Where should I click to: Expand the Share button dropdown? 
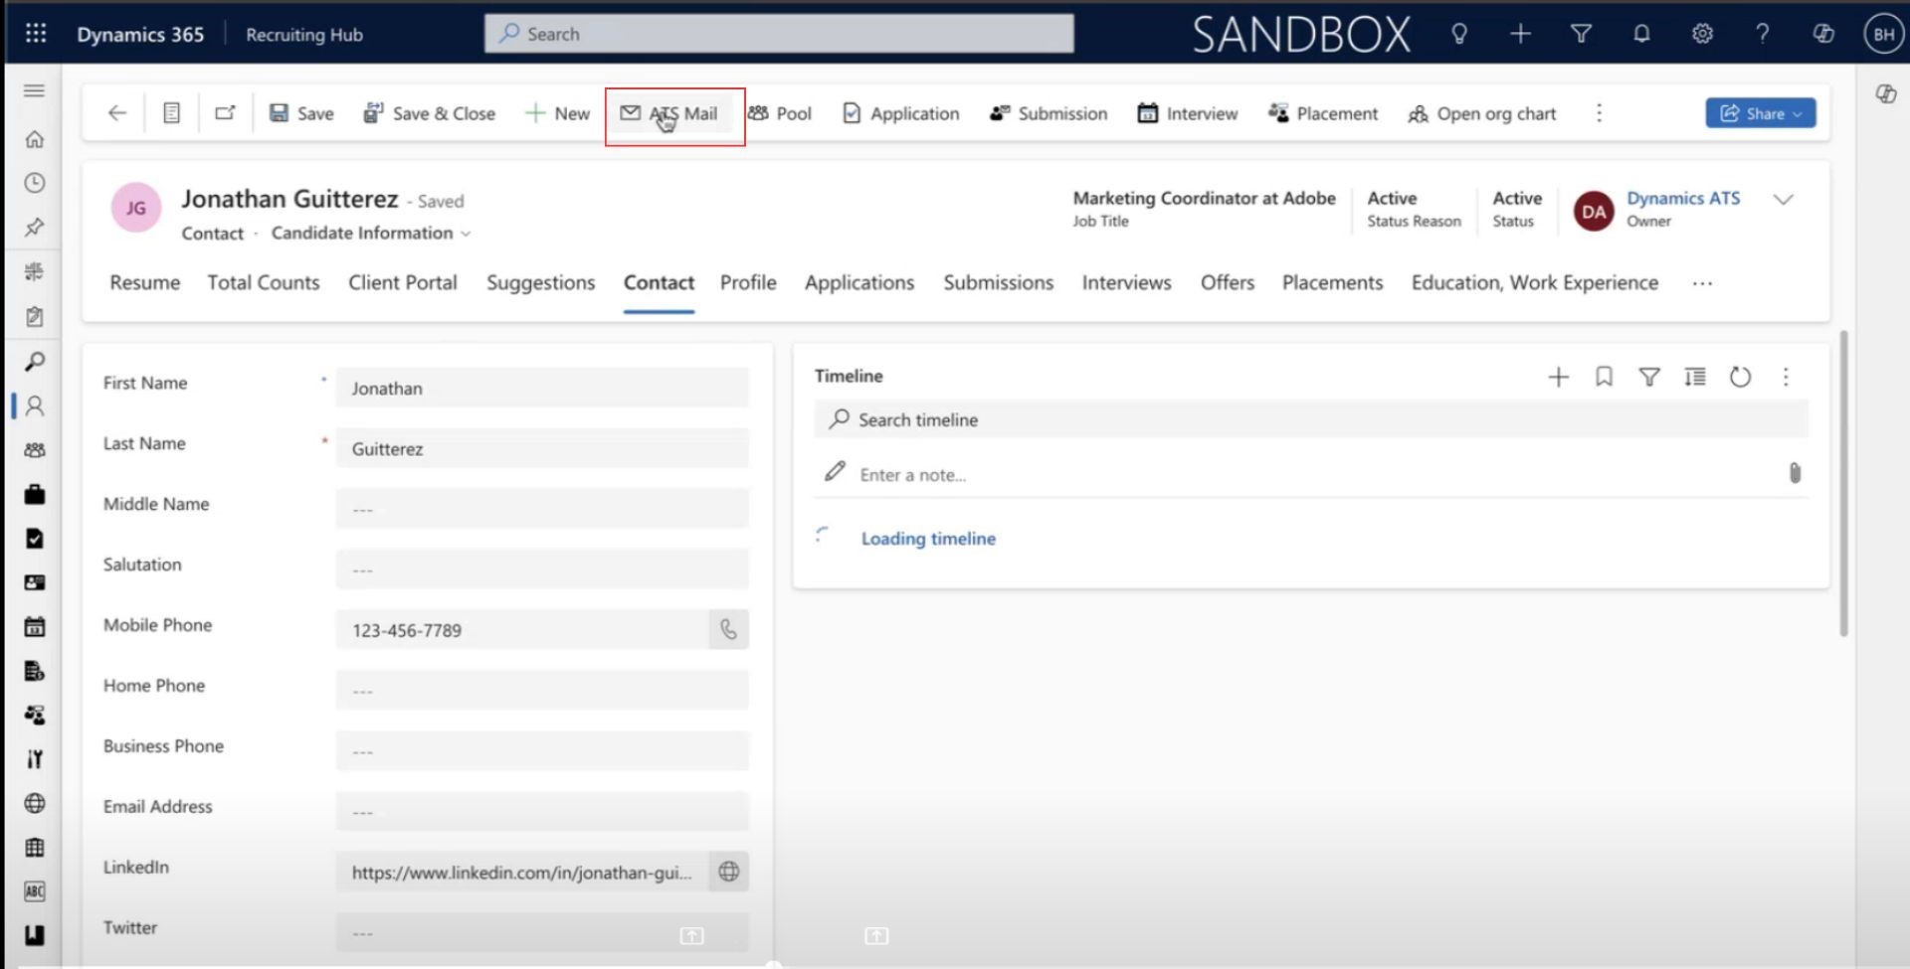coord(1798,113)
